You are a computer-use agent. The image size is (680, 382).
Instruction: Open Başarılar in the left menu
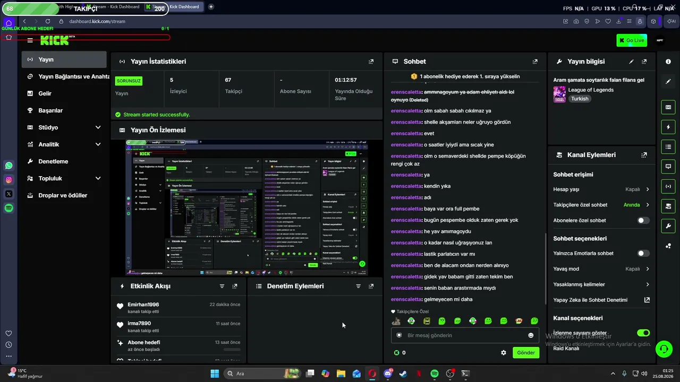(x=64, y=110)
